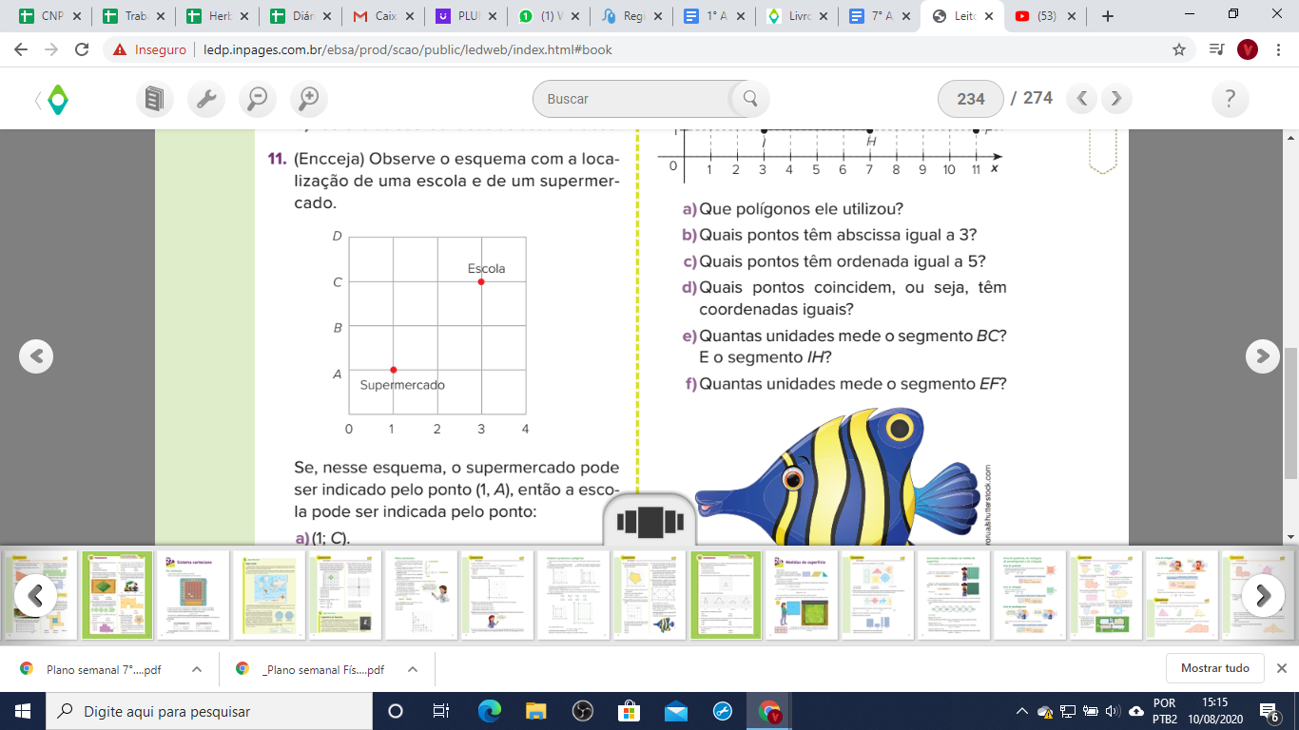Open the Medidas de superfície page thumbnail
Viewport: 1299px width, 730px height.
pos(802,595)
